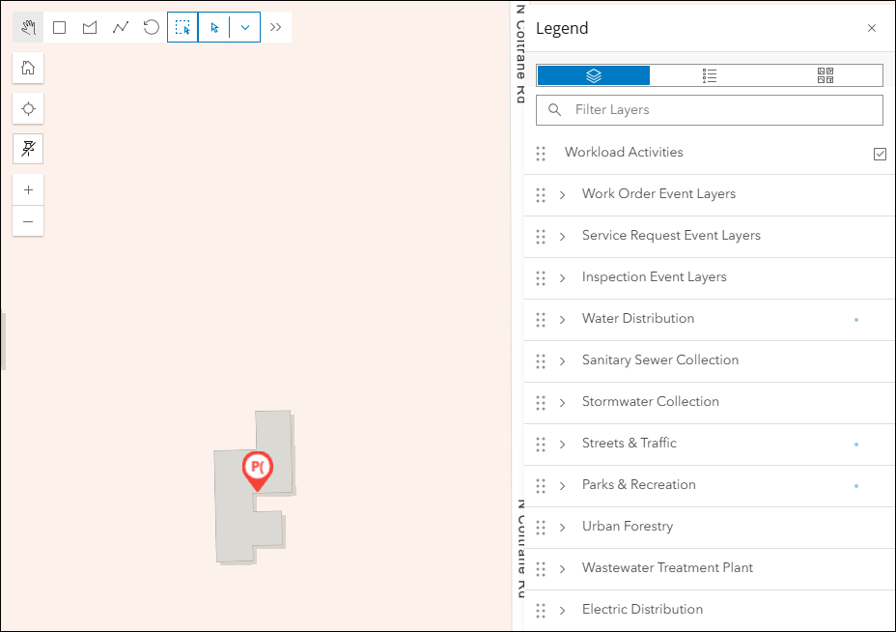Click the expand toolbar double-chevron button
Image resolution: width=896 pixels, height=632 pixels.
tap(276, 26)
